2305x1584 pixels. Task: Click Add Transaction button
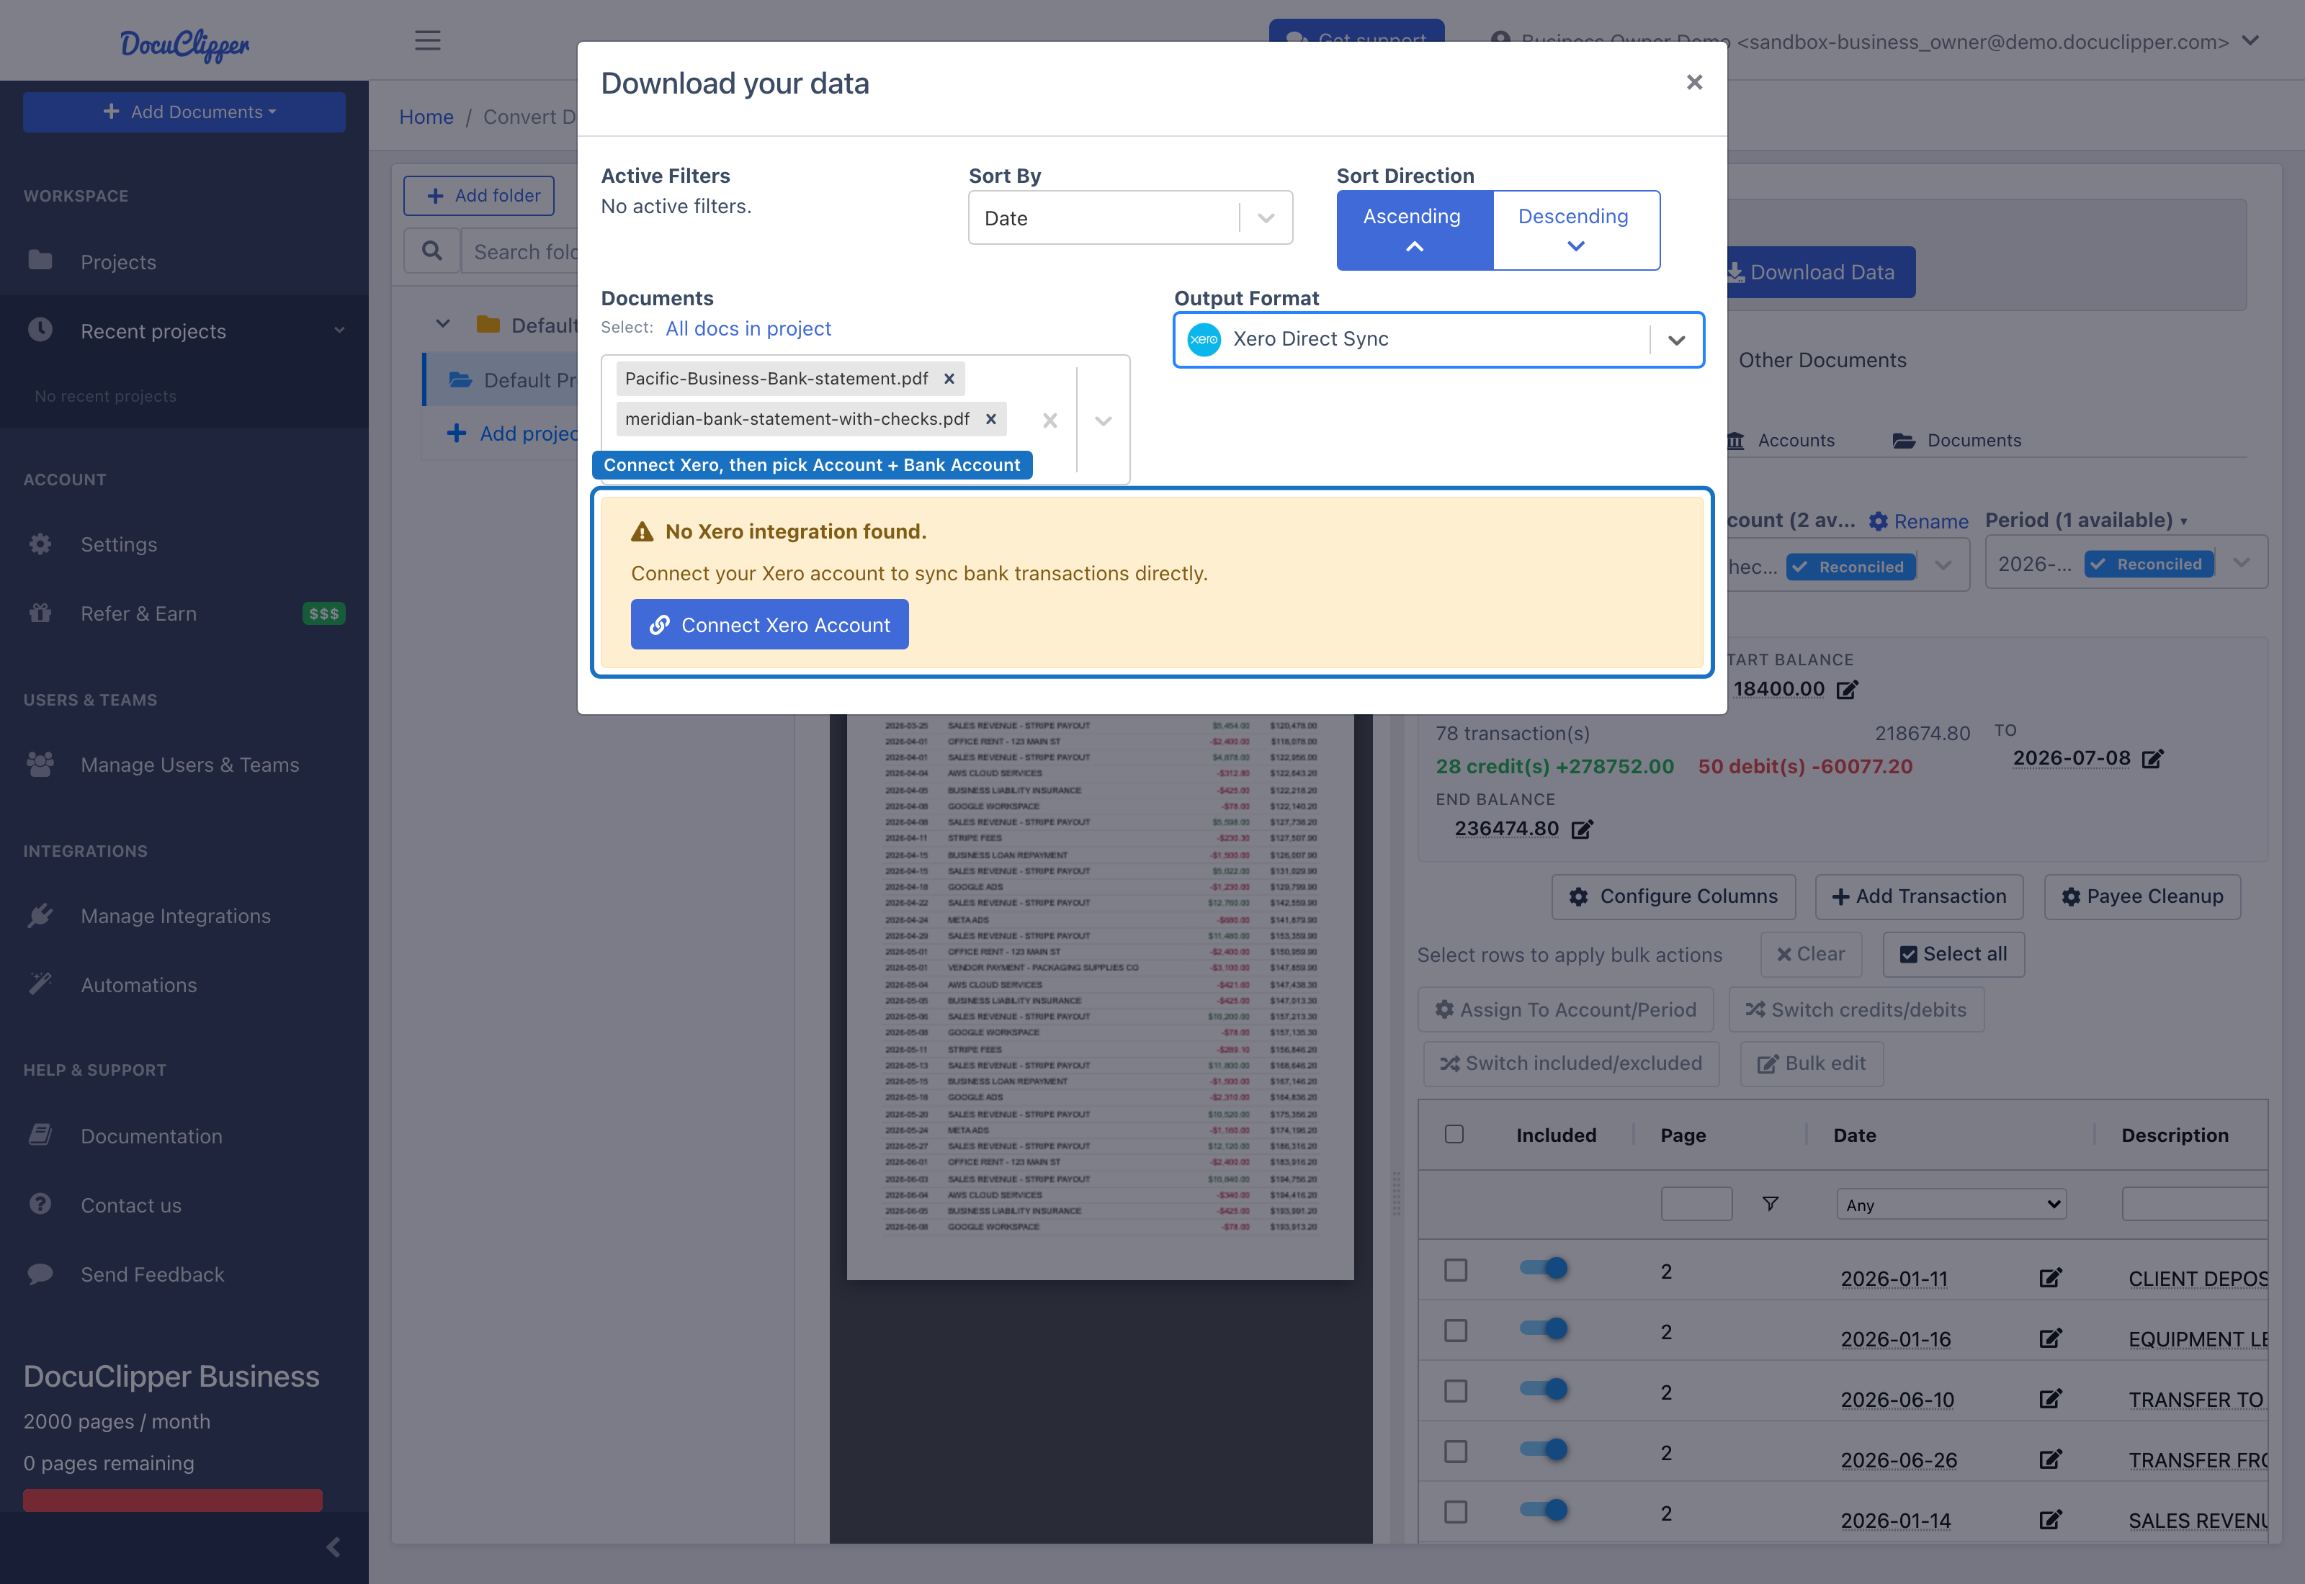tap(1919, 896)
